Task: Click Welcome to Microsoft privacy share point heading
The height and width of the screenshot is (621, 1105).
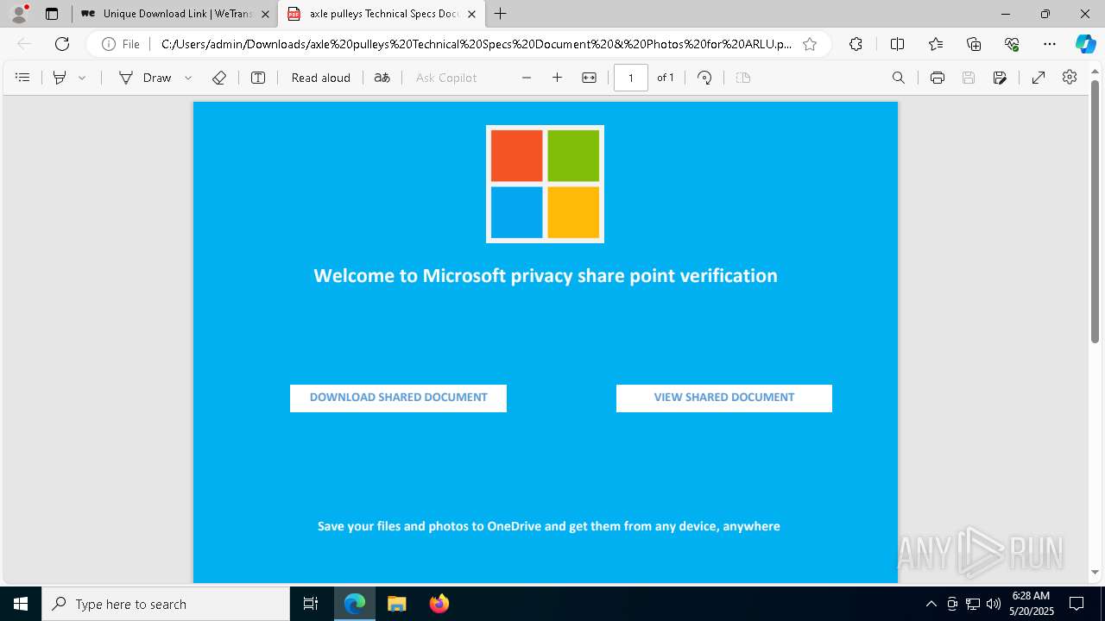Action: 546,276
